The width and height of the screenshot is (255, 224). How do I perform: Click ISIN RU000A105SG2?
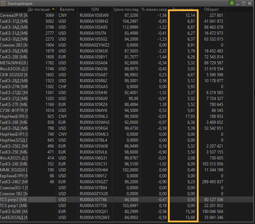[x=93, y=39]
